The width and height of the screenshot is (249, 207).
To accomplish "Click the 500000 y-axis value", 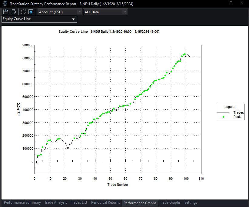I will coord(28,97).
